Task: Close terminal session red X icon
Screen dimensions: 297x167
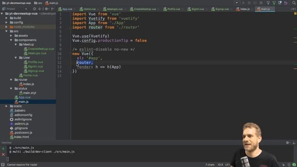Action: [3, 154]
